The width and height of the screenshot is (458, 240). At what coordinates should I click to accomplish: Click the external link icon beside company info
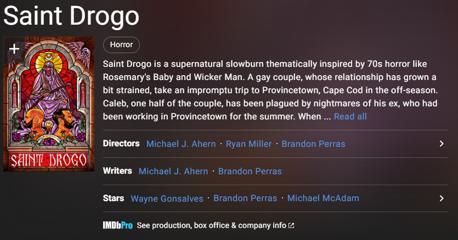pos(291,226)
